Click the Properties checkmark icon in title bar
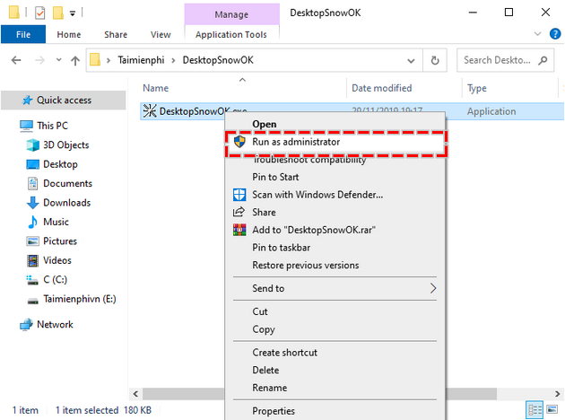 (40, 13)
